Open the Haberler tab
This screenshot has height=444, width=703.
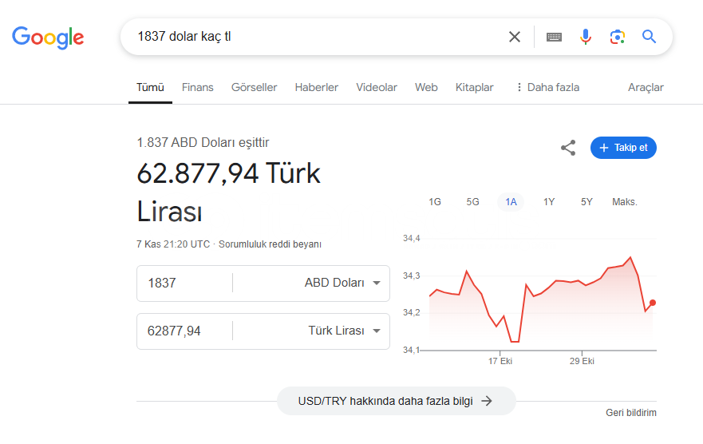point(317,88)
